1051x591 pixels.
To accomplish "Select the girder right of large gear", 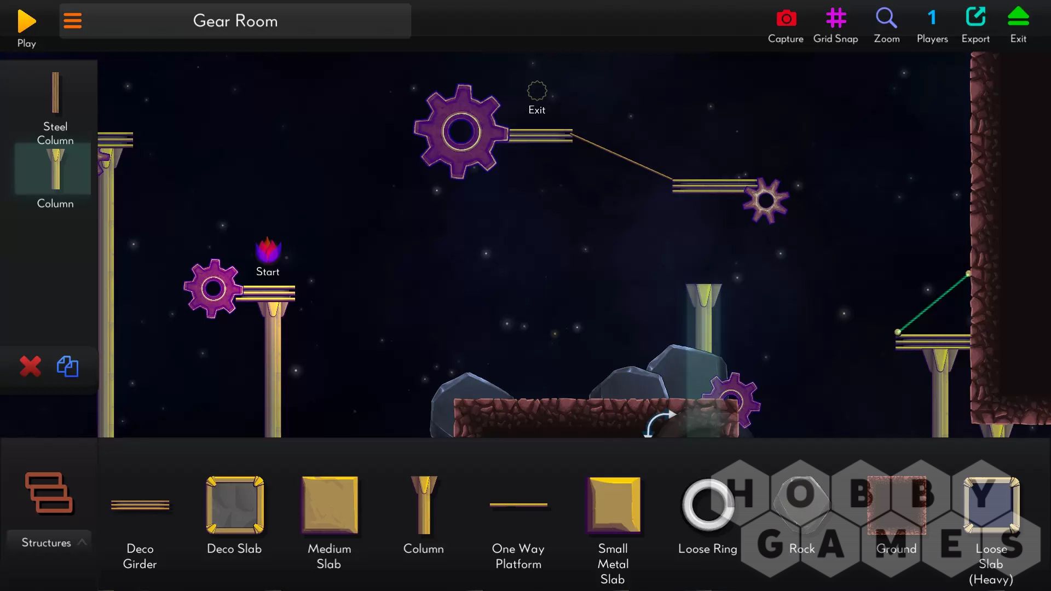I will [x=541, y=135].
